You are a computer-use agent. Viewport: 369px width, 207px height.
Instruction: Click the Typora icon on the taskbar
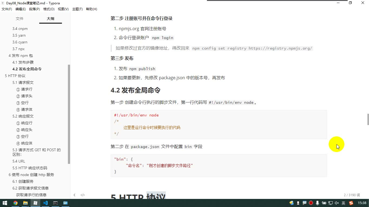point(35,203)
